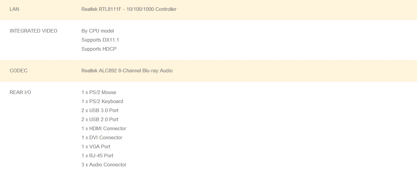Select the Realtek RTL8111F controller text
The width and height of the screenshot is (417, 173).
129,9
